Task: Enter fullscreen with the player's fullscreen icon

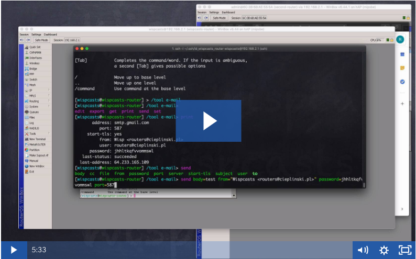Action: pos(405,250)
